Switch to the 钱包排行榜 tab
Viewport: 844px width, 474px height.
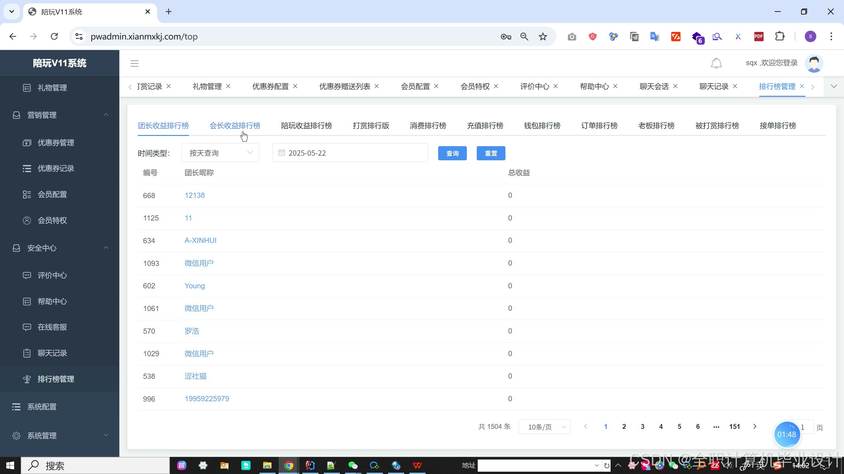pos(542,126)
